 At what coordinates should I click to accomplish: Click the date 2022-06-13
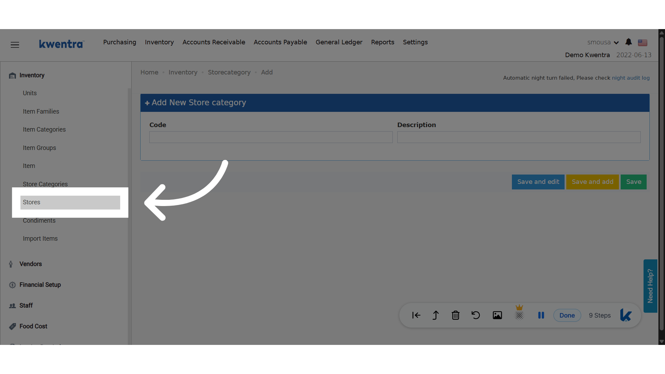tap(634, 55)
